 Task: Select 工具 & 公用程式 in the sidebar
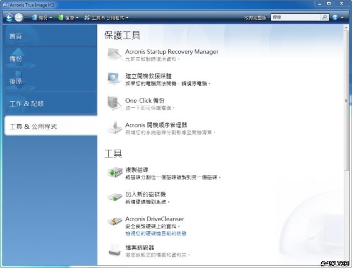(x=51, y=126)
